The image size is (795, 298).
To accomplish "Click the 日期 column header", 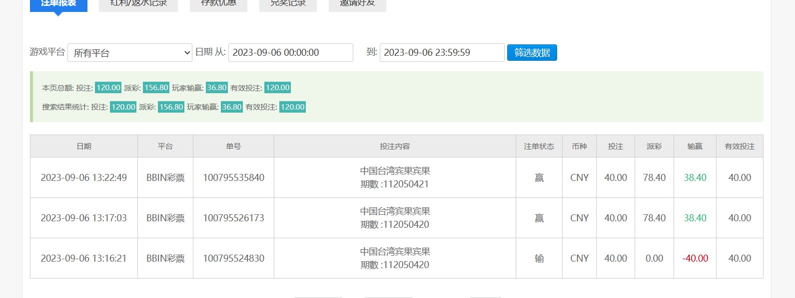I will pos(84,147).
